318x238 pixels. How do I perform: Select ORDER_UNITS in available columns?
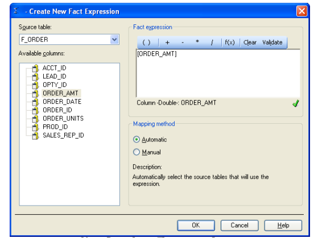63,118
